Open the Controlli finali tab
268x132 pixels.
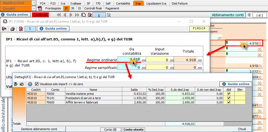pos(93,8)
